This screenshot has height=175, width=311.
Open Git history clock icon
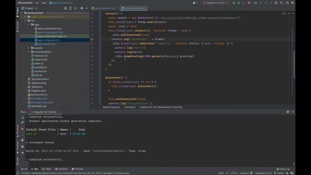click(x=276, y=3)
